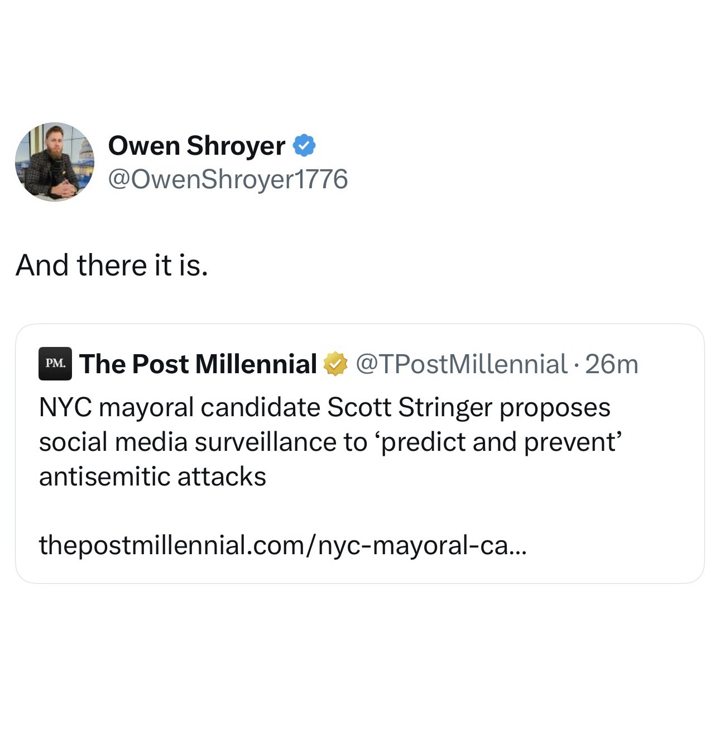
Task: Open Owen Shroyer's profile picture
Action: tap(55, 162)
